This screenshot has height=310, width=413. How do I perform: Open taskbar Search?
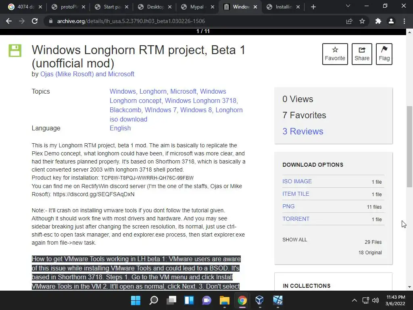tap(154, 300)
